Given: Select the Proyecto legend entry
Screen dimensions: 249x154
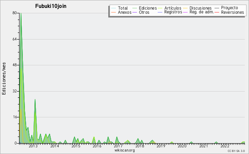Looking at the screenshot, I should click(229, 8).
